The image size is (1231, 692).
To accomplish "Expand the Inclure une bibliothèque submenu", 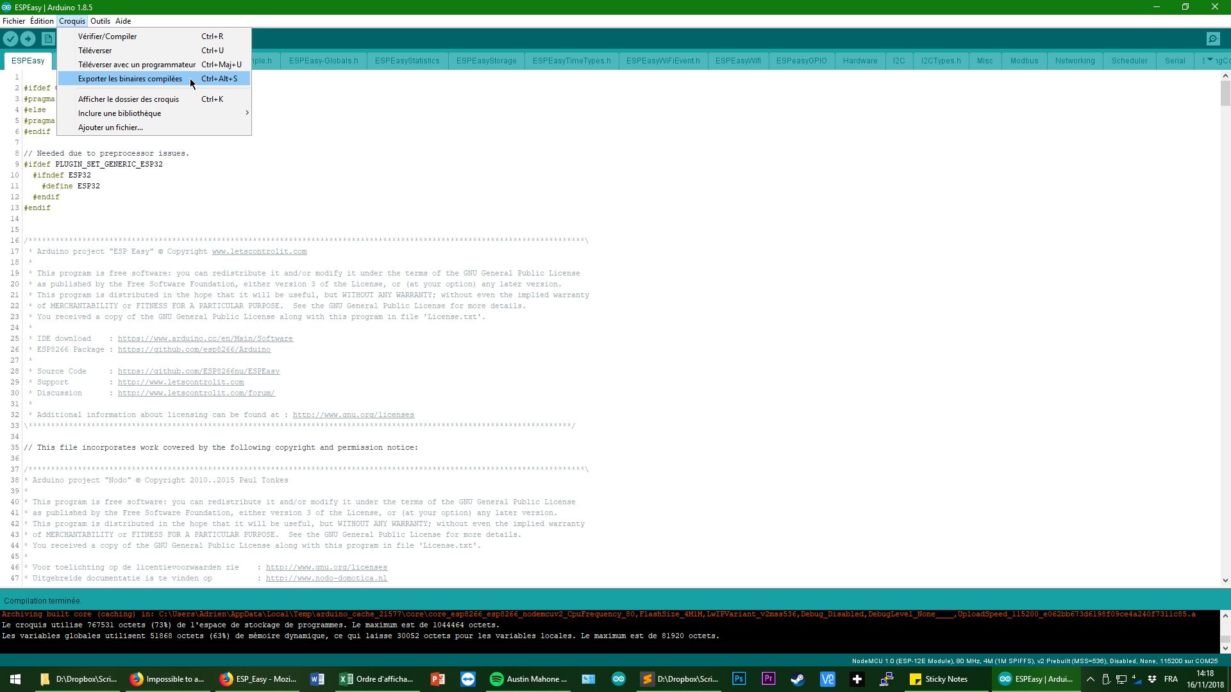I will 154,113.
